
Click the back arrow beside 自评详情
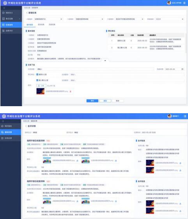pyautogui.click(x=26, y=126)
